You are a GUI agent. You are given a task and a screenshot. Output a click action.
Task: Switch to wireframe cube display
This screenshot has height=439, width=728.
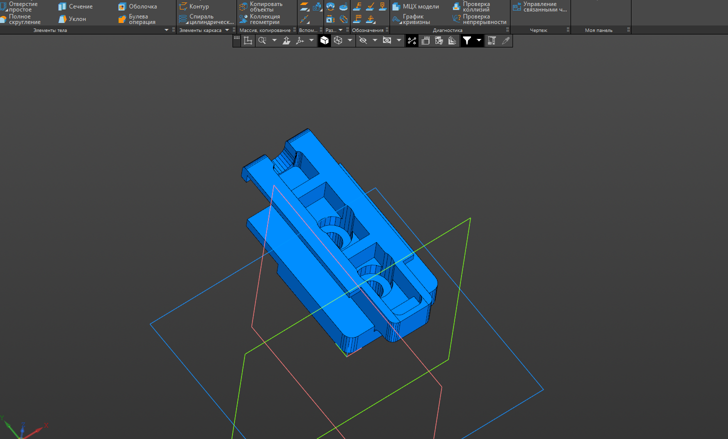coord(338,40)
